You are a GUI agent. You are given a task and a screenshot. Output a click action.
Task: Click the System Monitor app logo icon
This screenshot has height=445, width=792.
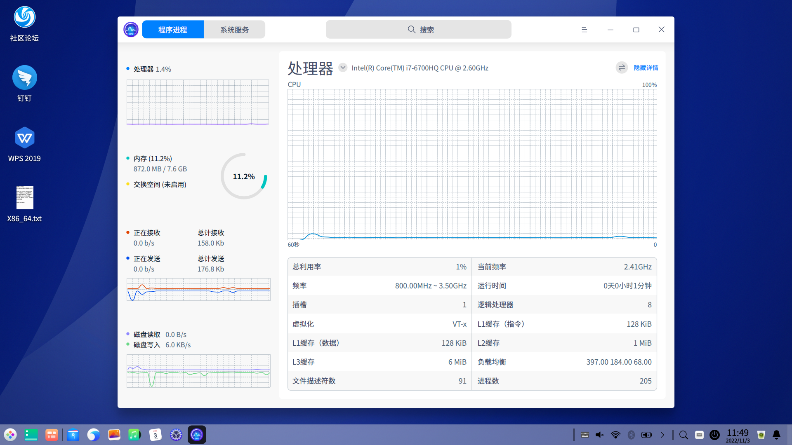[131, 30]
